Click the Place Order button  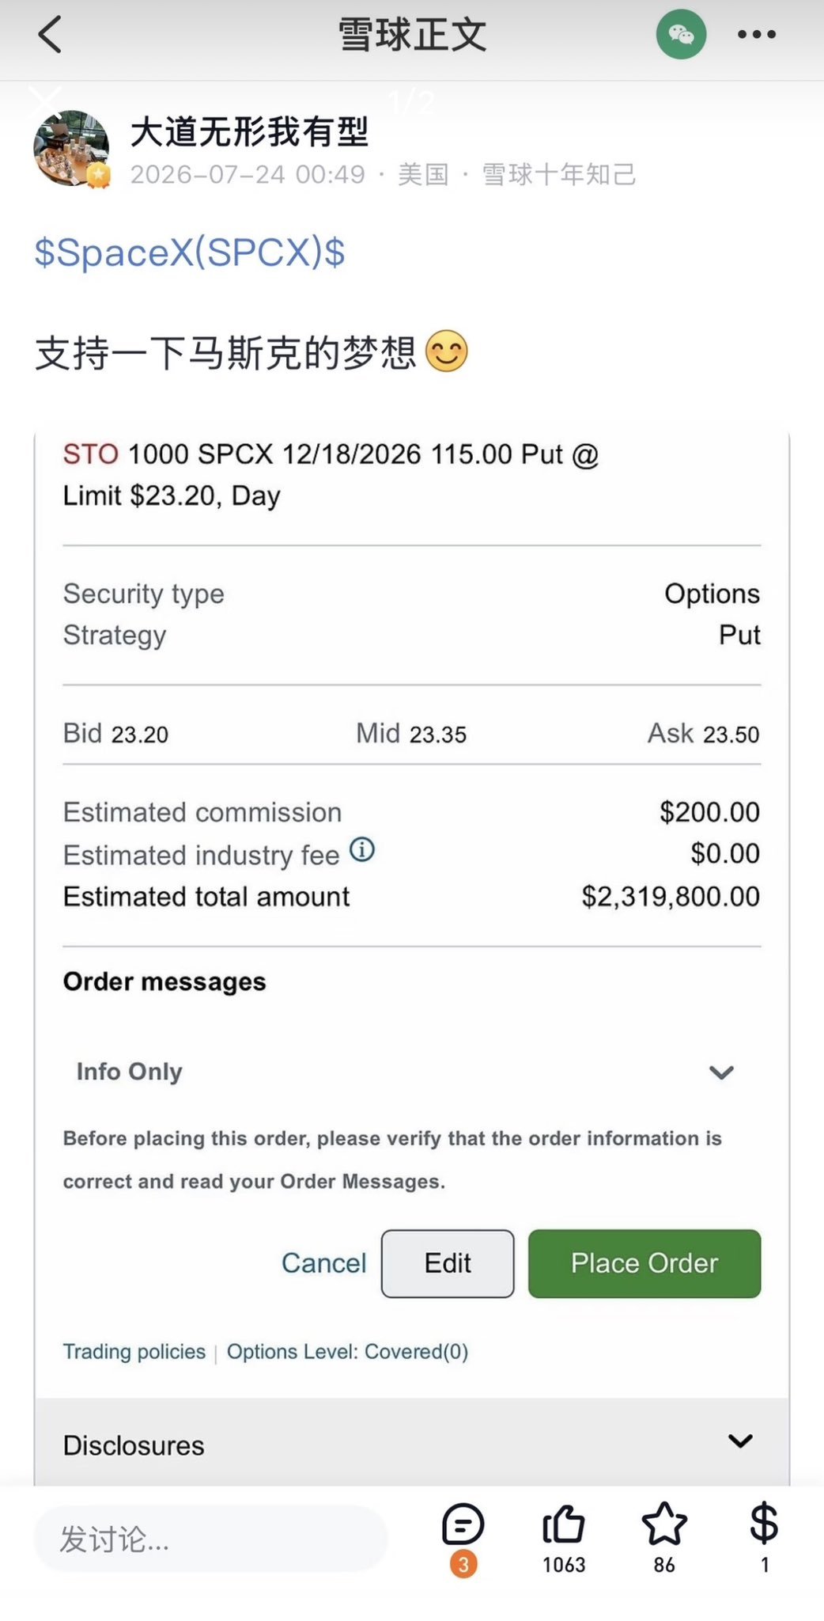pos(644,1263)
